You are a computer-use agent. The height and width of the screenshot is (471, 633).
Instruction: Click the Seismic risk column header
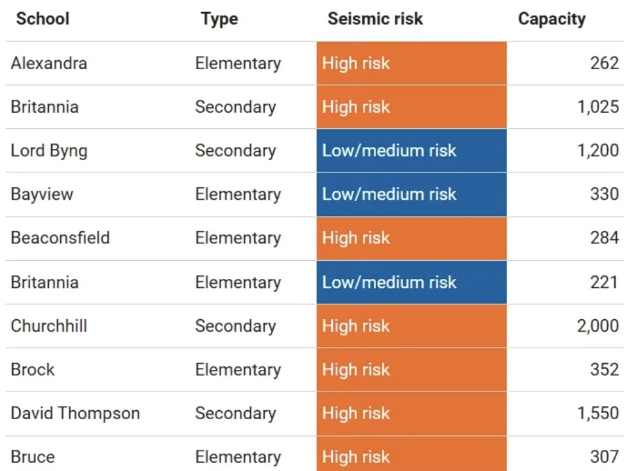click(x=375, y=19)
